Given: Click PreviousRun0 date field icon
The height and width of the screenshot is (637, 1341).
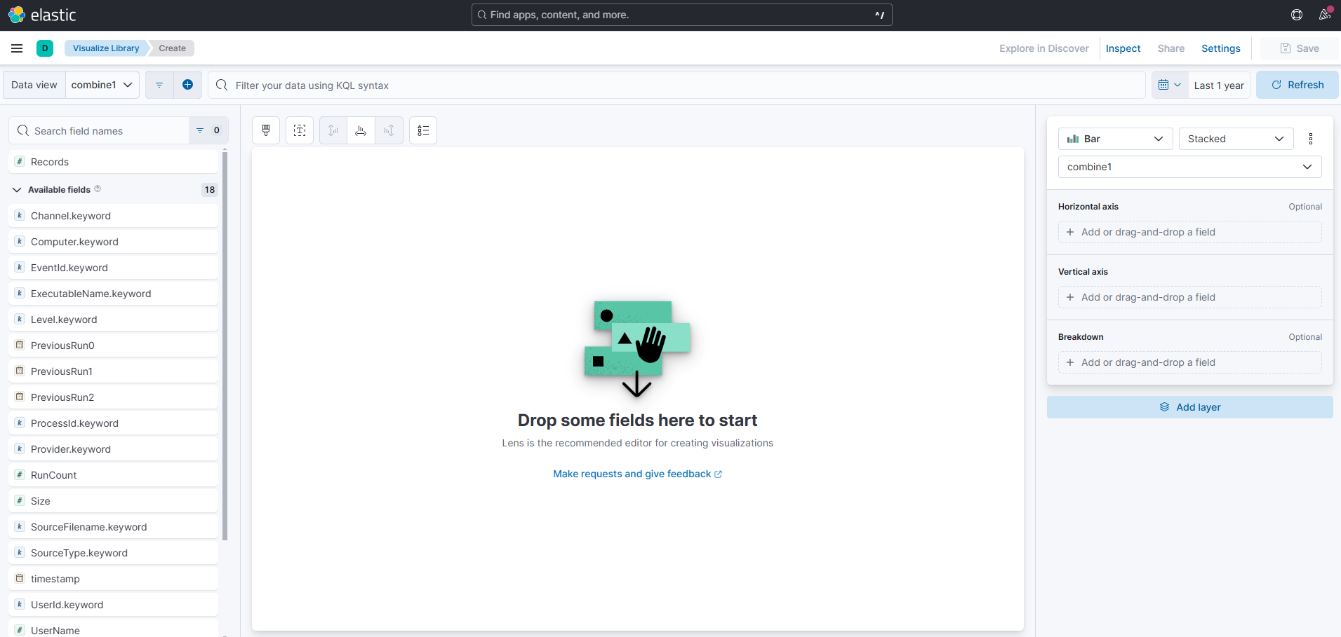Looking at the screenshot, I should pyautogui.click(x=20, y=345).
